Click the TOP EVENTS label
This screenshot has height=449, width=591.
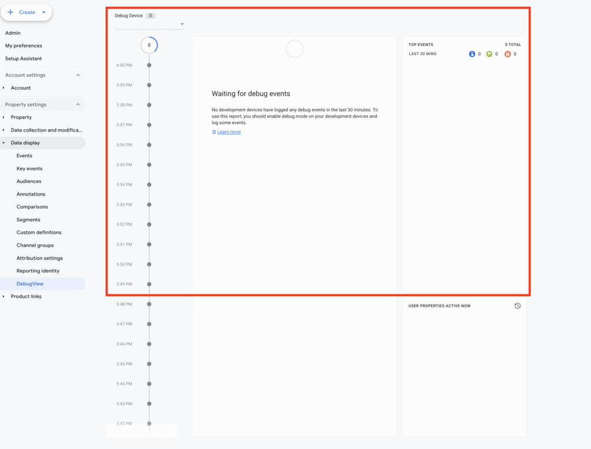point(421,44)
